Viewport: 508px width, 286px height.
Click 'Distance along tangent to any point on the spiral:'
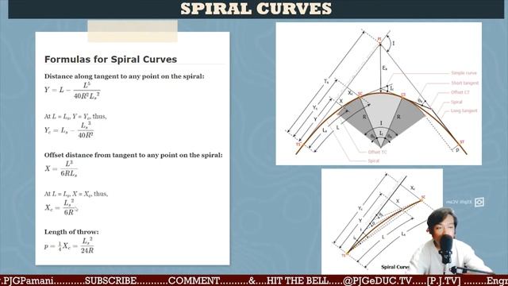coord(125,76)
